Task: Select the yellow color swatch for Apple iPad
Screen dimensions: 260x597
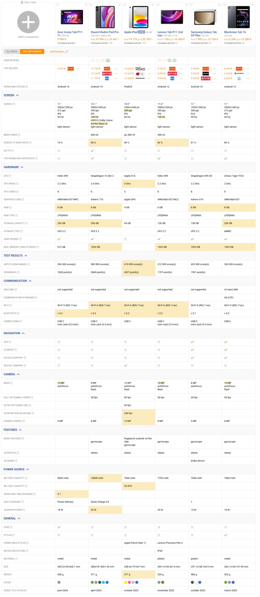Action: (x=126, y=582)
